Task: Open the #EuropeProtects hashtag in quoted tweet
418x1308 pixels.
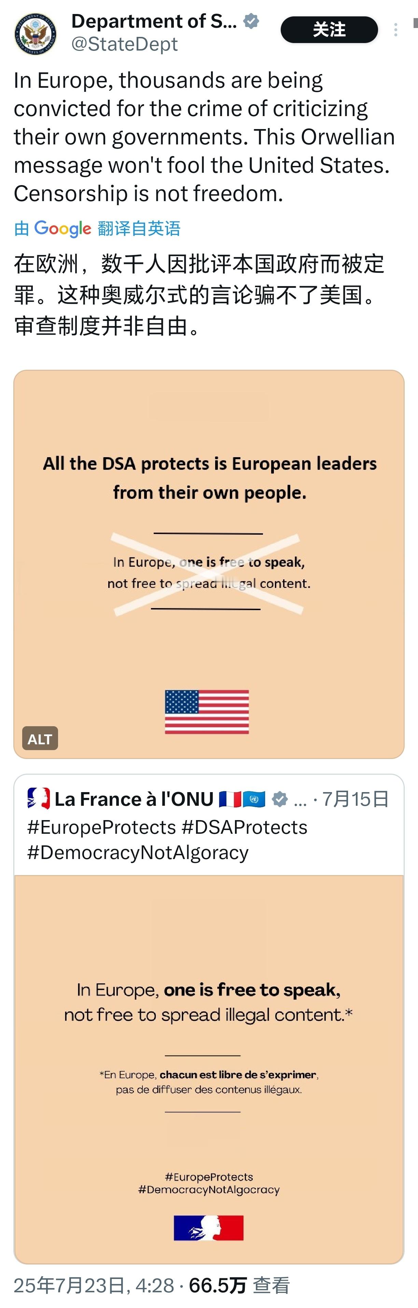Action: click(x=101, y=827)
